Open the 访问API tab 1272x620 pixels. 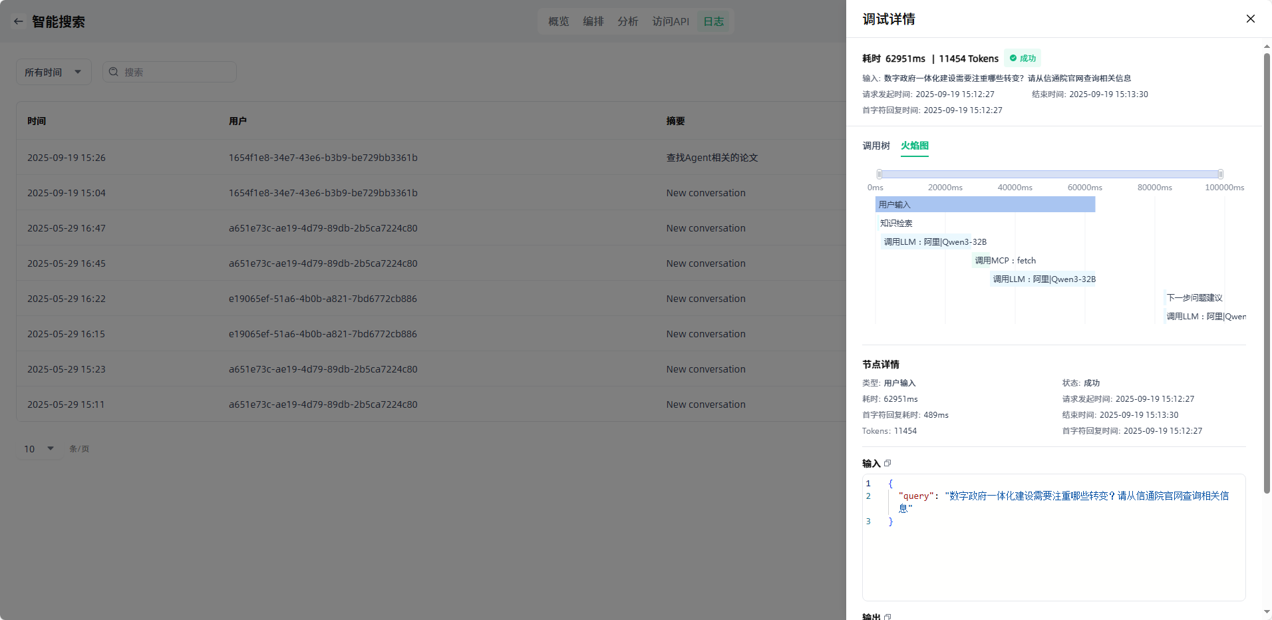(x=670, y=21)
